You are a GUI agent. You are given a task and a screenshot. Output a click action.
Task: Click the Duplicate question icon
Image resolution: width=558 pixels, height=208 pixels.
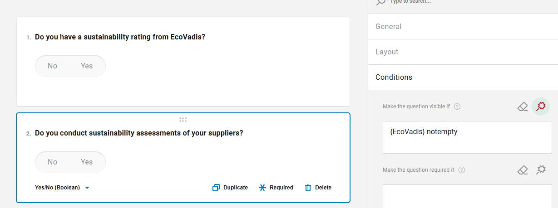(x=216, y=188)
